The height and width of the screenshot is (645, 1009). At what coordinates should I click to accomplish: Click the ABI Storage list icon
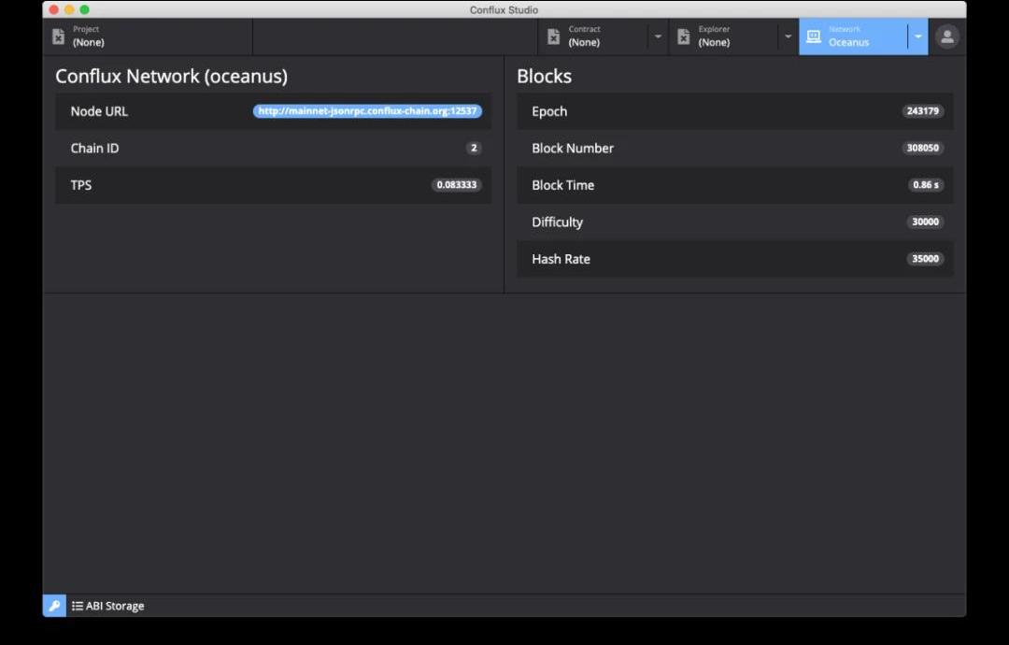point(78,606)
